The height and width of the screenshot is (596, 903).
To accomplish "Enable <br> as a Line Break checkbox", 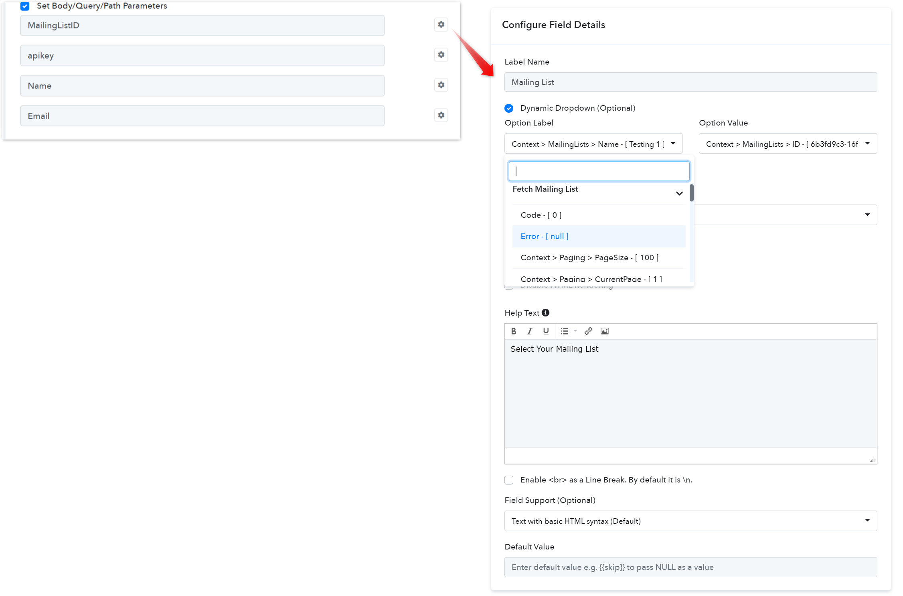I will click(x=509, y=480).
